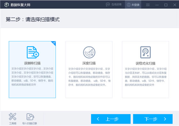The image size is (179, 126).
Task: Click the 数据恢复大师 title text
Action: point(20,5)
